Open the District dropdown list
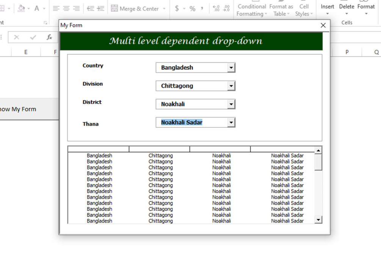The width and height of the screenshot is (381, 261). (x=231, y=104)
